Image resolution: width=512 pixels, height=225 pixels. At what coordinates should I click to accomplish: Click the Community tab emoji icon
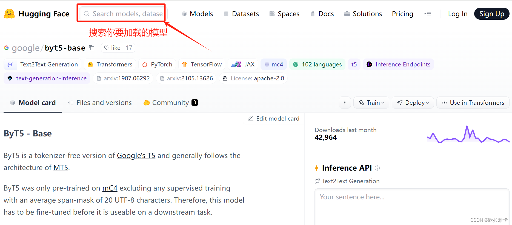[x=147, y=103]
